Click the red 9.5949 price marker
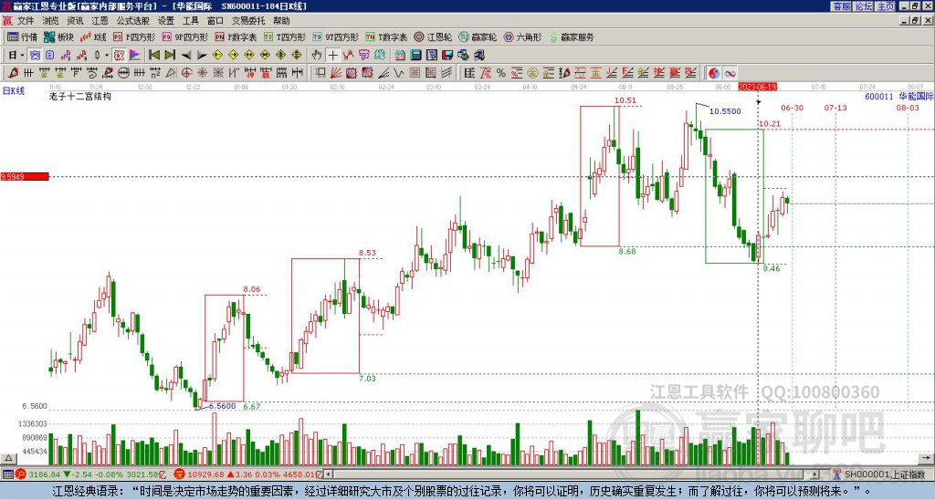The image size is (935, 500). [x=25, y=177]
